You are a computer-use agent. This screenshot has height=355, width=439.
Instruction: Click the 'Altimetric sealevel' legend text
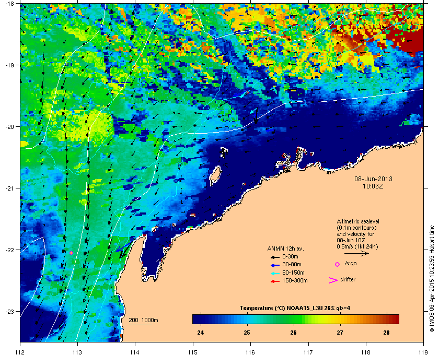point(358,221)
